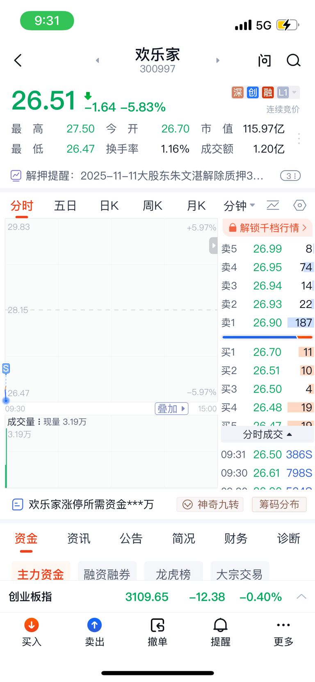Switch to the 资讯 tab
The width and height of the screenshot is (315, 682).
(79, 538)
